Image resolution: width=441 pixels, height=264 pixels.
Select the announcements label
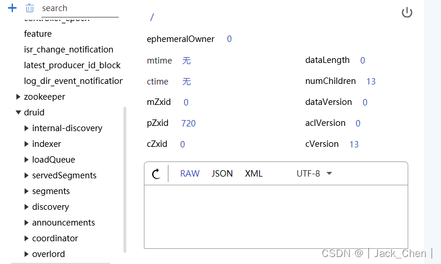[64, 223]
